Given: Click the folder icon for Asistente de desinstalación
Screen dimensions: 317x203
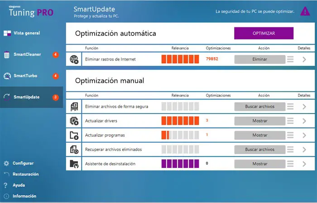Looking at the screenshot, I should point(74,164).
